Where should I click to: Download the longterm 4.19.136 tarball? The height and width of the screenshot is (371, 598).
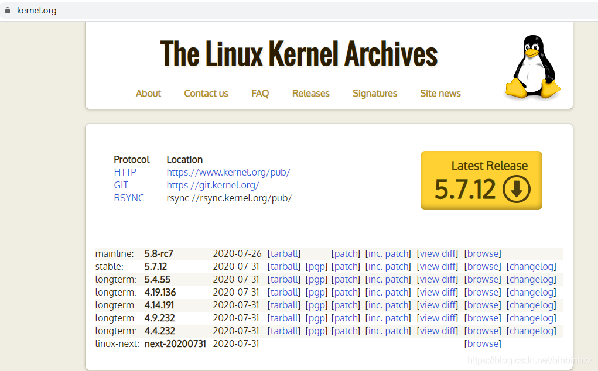(284, 293)
